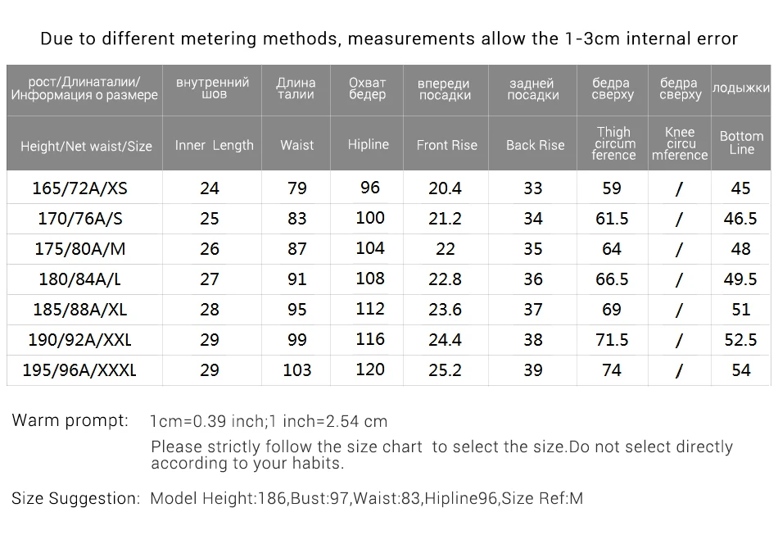
Task: Click the Knee circumference header
Action: [x=680, y=143]
